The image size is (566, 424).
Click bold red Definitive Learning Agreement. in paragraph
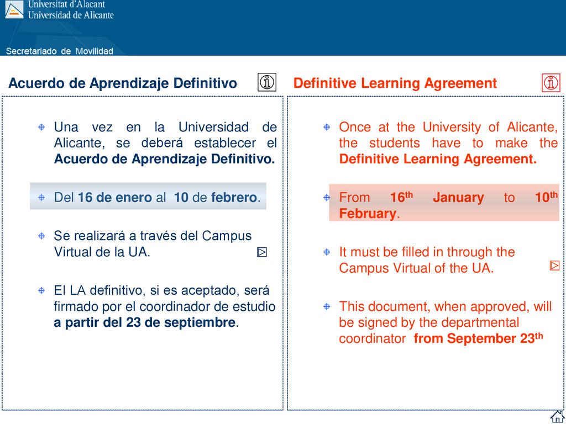[438, 159]
